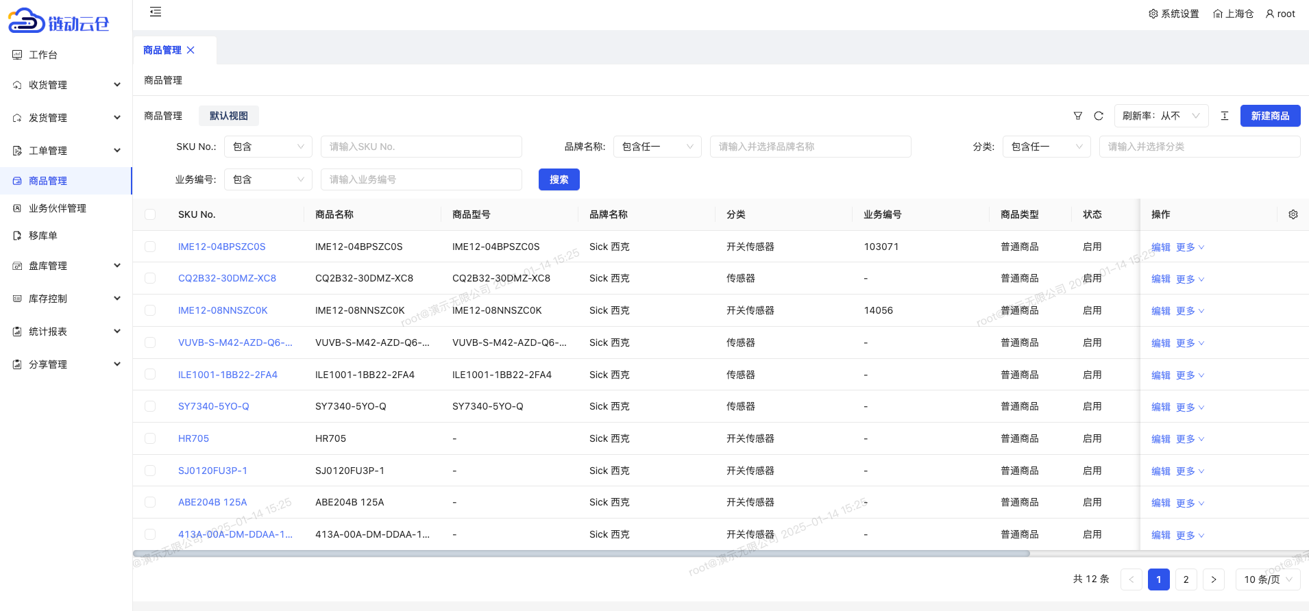
Task: Open 工作台 from the sidebar
Action: point(43,55)
